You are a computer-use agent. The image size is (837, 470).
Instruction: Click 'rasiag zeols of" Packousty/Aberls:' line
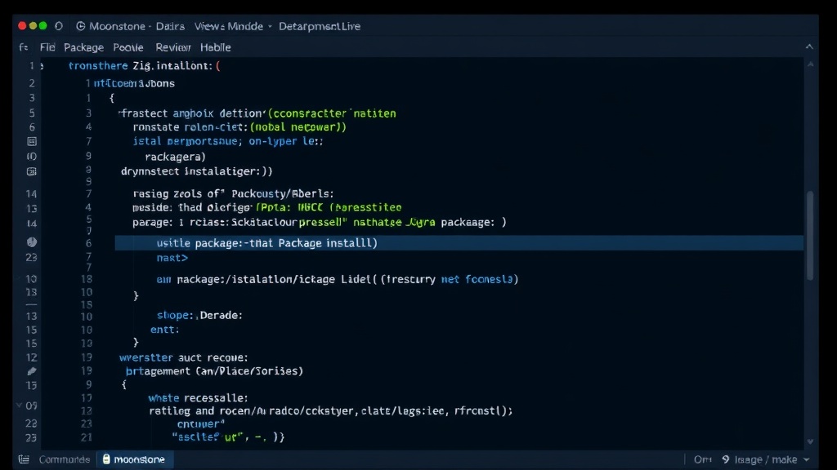click(x=233, y=194)
